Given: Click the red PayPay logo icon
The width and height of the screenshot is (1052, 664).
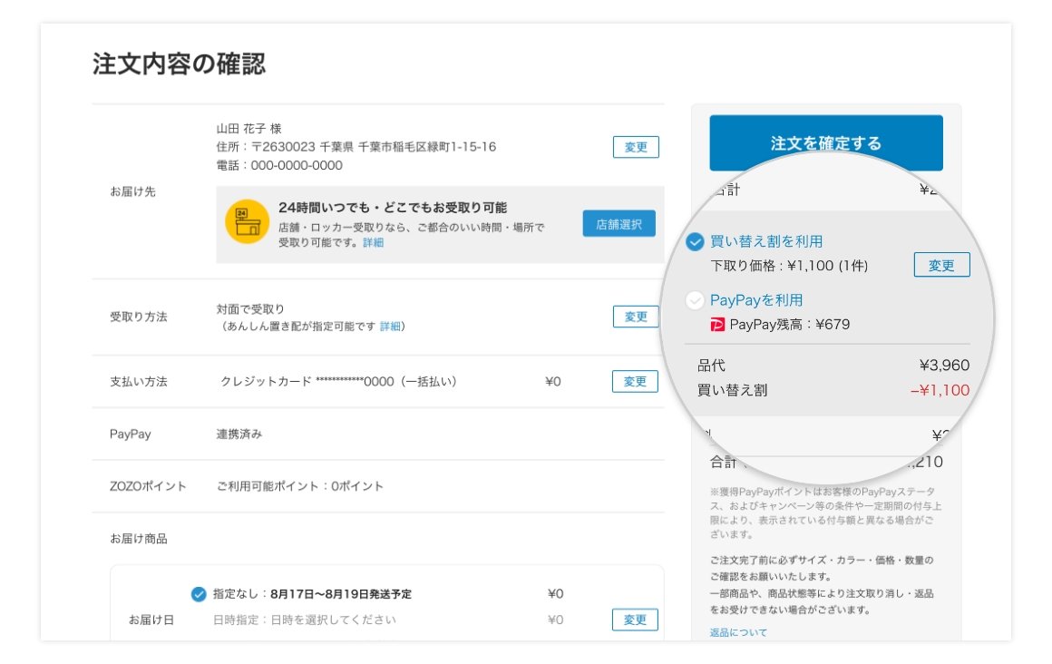Looking at the screenshot, I should click(x=717, y=325).
